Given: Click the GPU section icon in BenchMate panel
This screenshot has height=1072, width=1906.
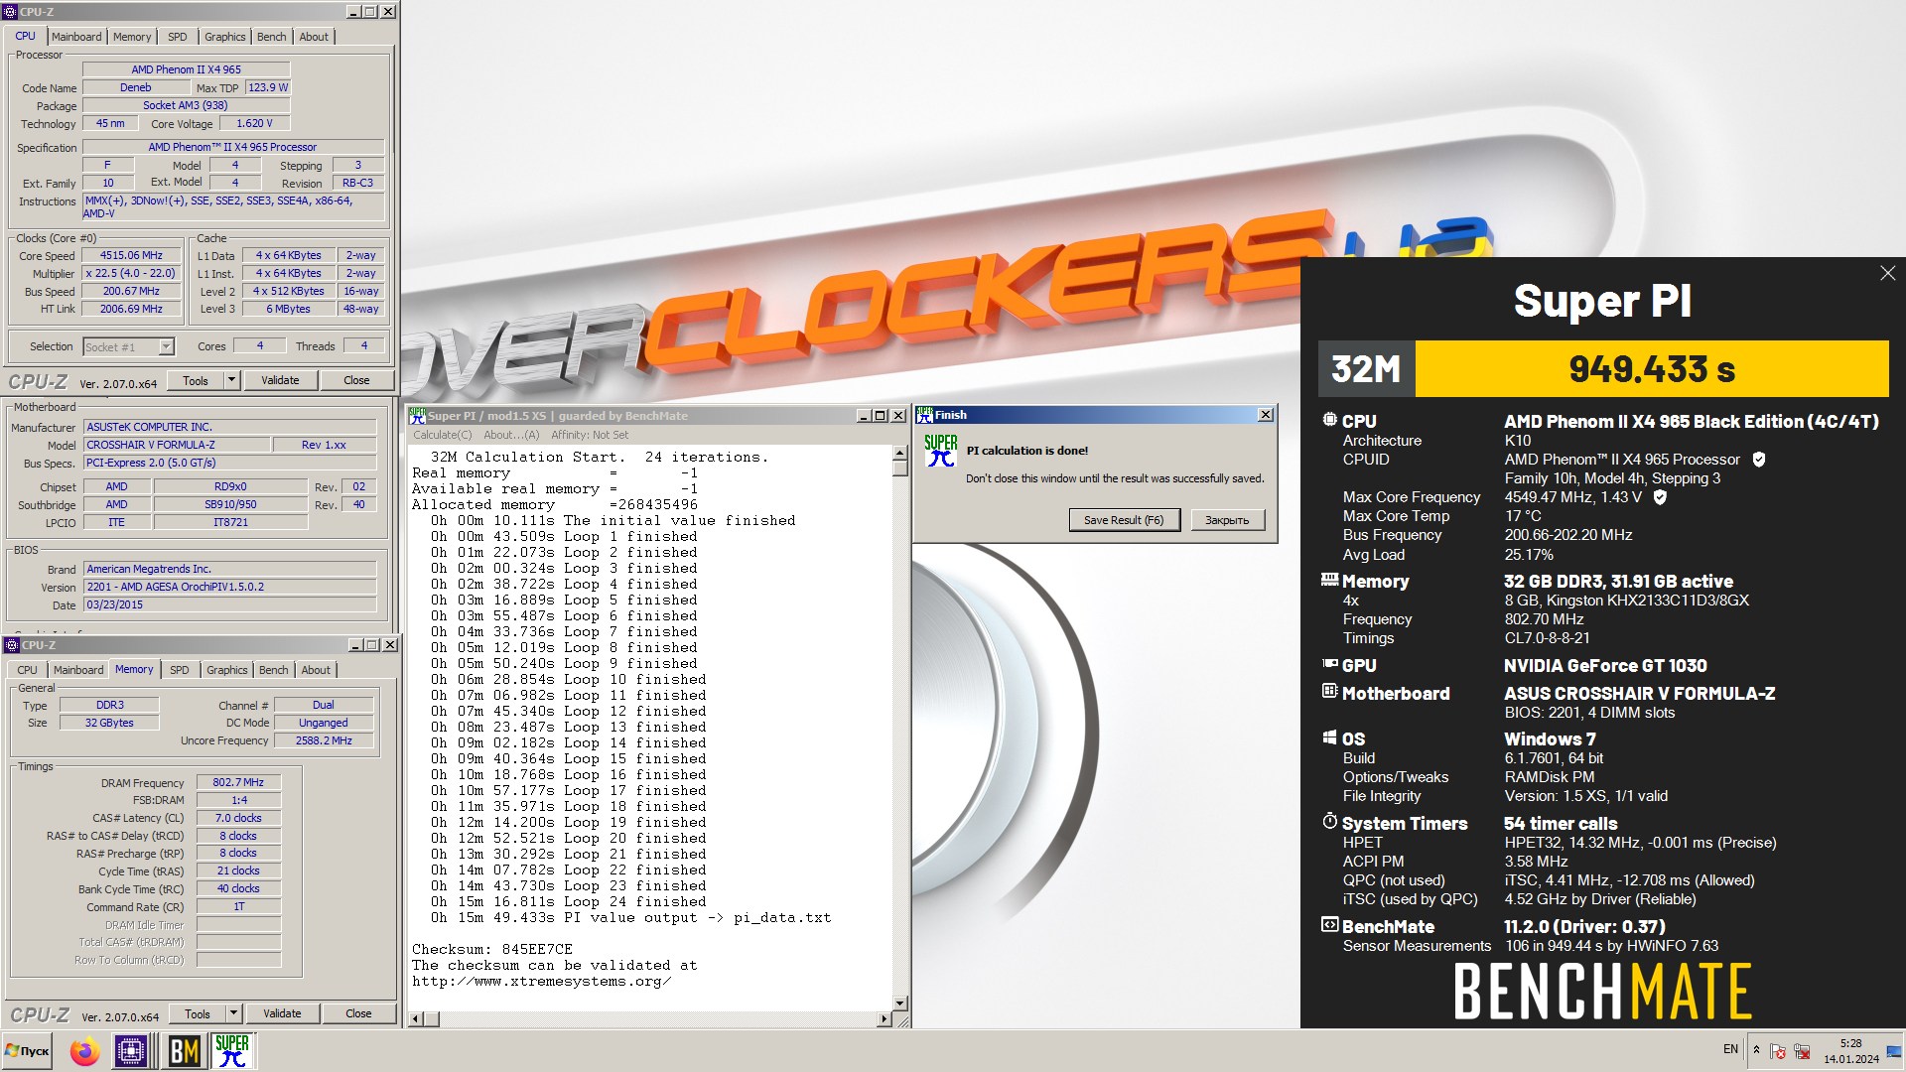Looking at the screenshot, I should pos(1329,664).
